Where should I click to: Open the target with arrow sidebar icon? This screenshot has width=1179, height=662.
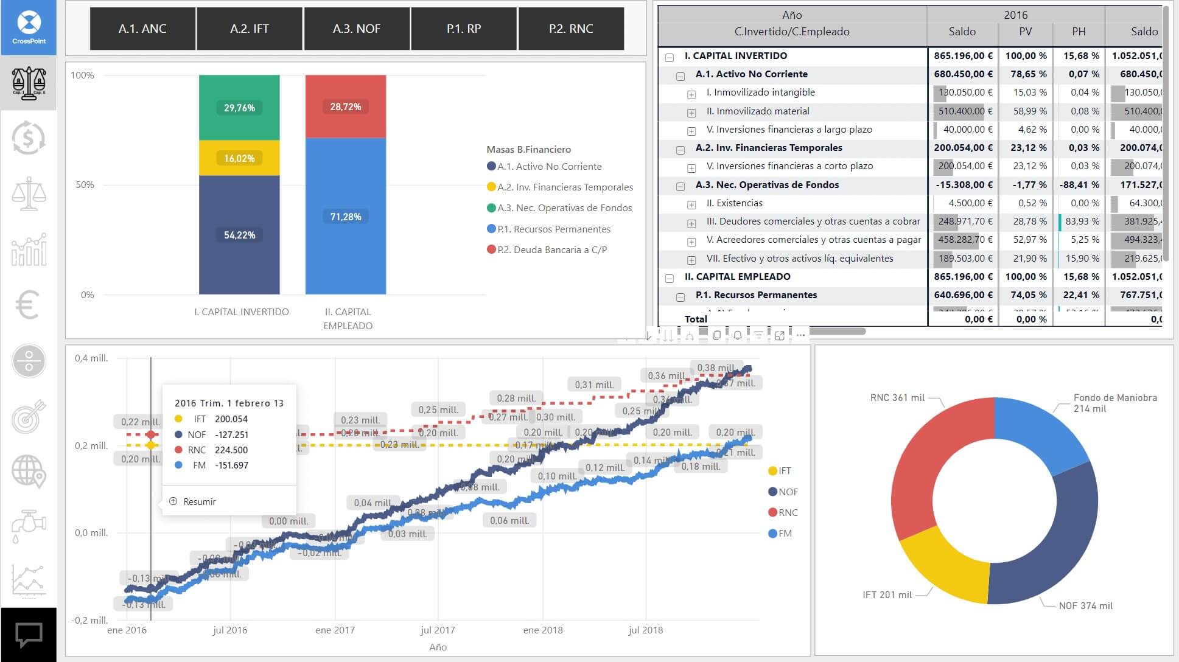[x=29, y=416]
